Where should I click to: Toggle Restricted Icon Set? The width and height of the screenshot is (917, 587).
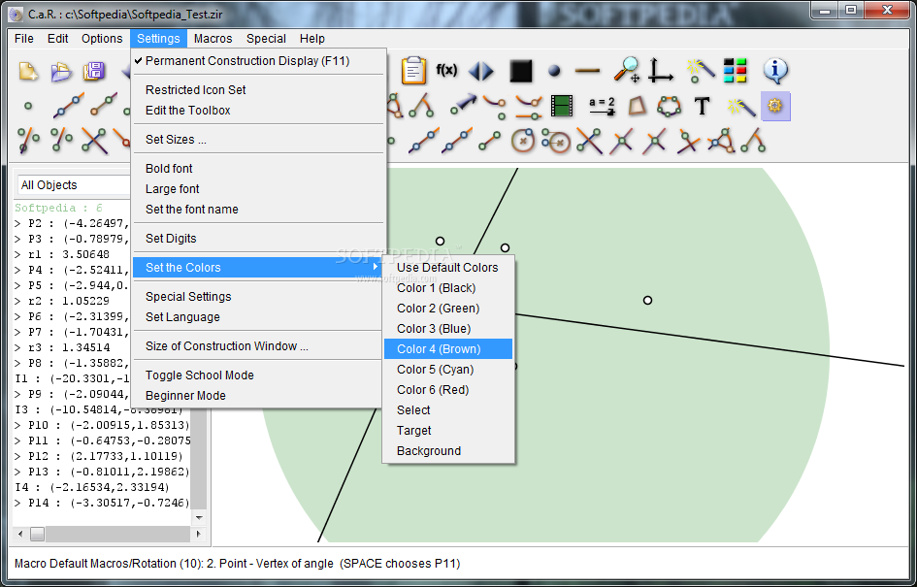click(258, 90)
